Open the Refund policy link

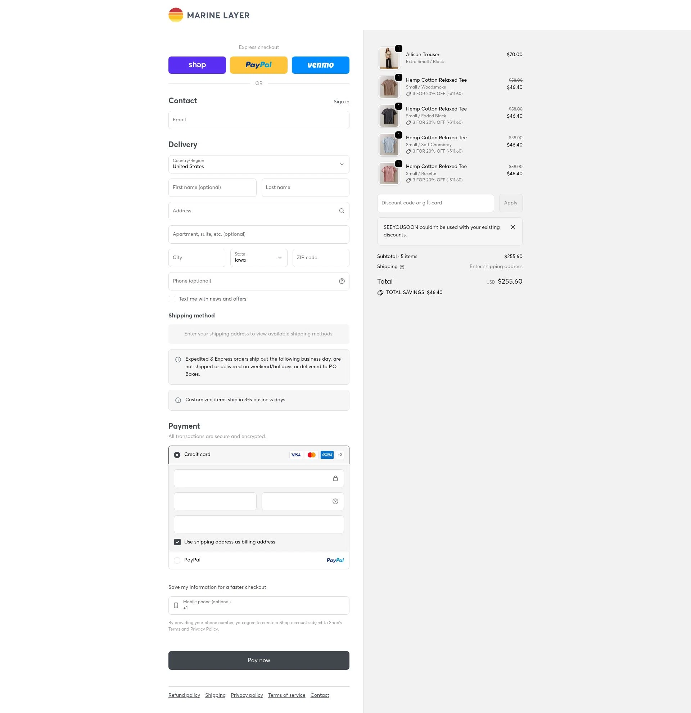[x=184, y=695]
